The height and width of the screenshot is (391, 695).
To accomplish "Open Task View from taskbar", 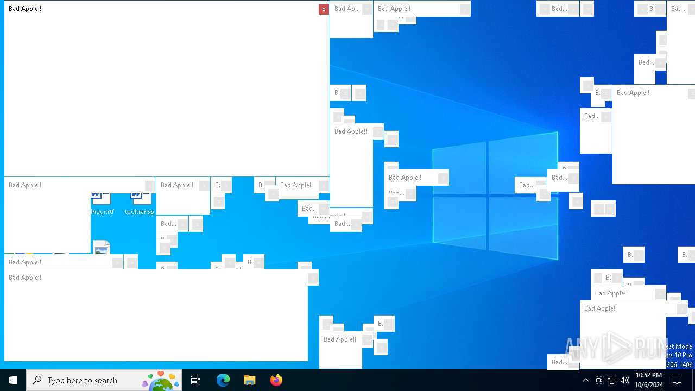I will [195, 380].
